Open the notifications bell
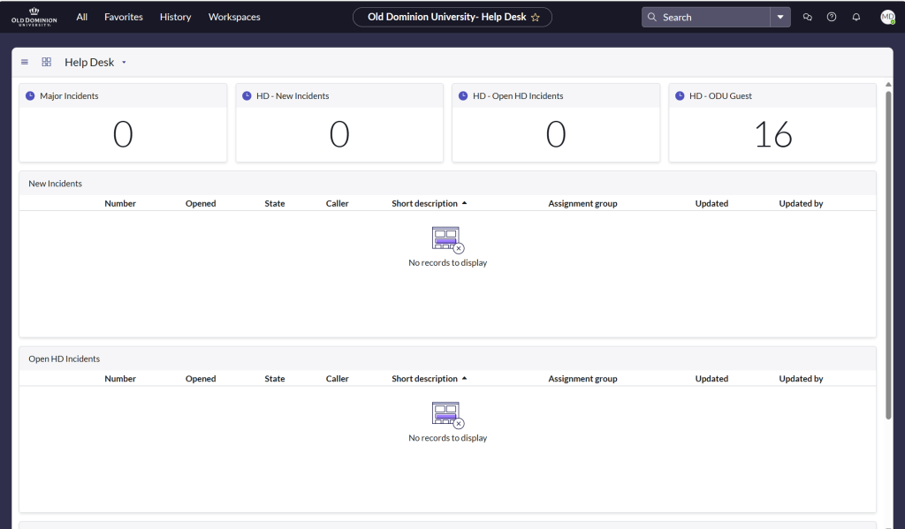 856,18
